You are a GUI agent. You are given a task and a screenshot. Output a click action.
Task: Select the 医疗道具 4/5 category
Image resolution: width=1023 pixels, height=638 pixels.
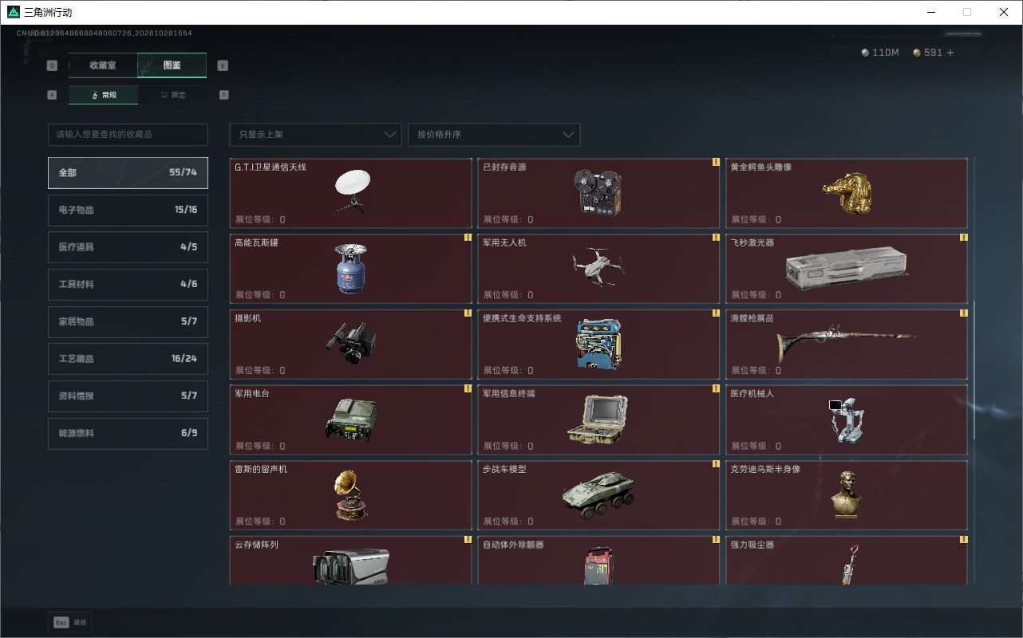(x=128, y=247)
